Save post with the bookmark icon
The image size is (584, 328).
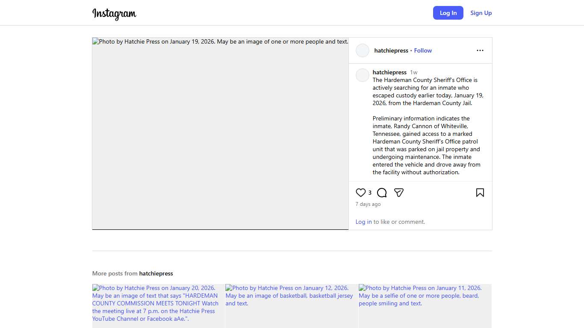tap(480, 193)
